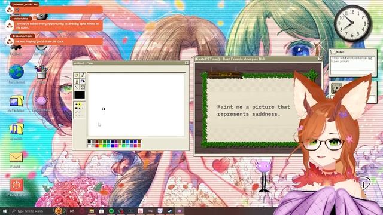Open the Paint cup desktop icon
Viewport: 383px width, 215px height.
[x=41, y=73]
